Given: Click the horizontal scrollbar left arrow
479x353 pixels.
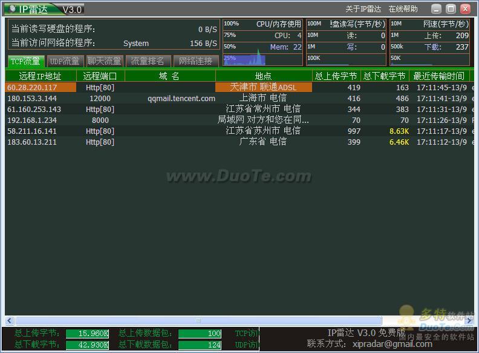Looking at the screenshot, I should [10, 320].
